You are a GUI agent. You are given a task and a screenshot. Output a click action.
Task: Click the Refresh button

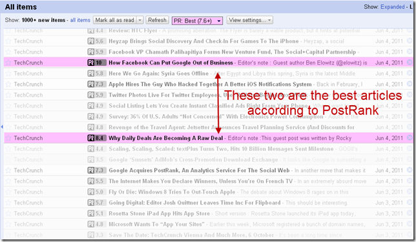[x=157, y=20]
